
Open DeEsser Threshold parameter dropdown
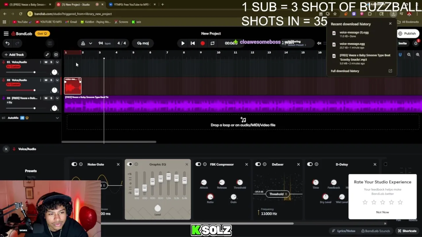pos(278,194)
